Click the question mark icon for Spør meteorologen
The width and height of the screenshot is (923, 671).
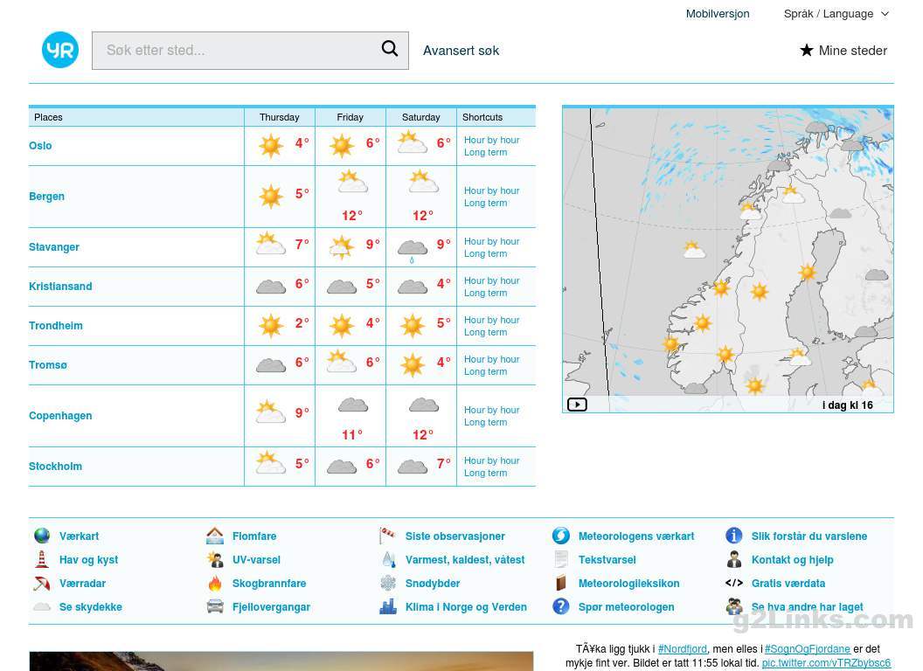[x=561, y=606]
